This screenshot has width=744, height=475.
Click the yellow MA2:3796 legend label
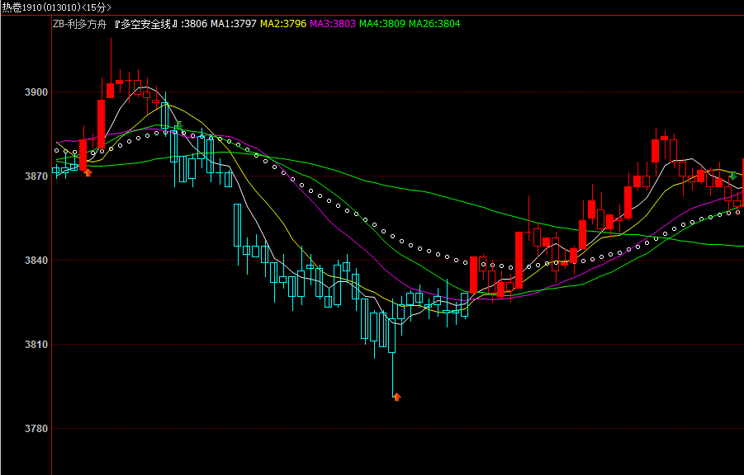click(283, 24)
